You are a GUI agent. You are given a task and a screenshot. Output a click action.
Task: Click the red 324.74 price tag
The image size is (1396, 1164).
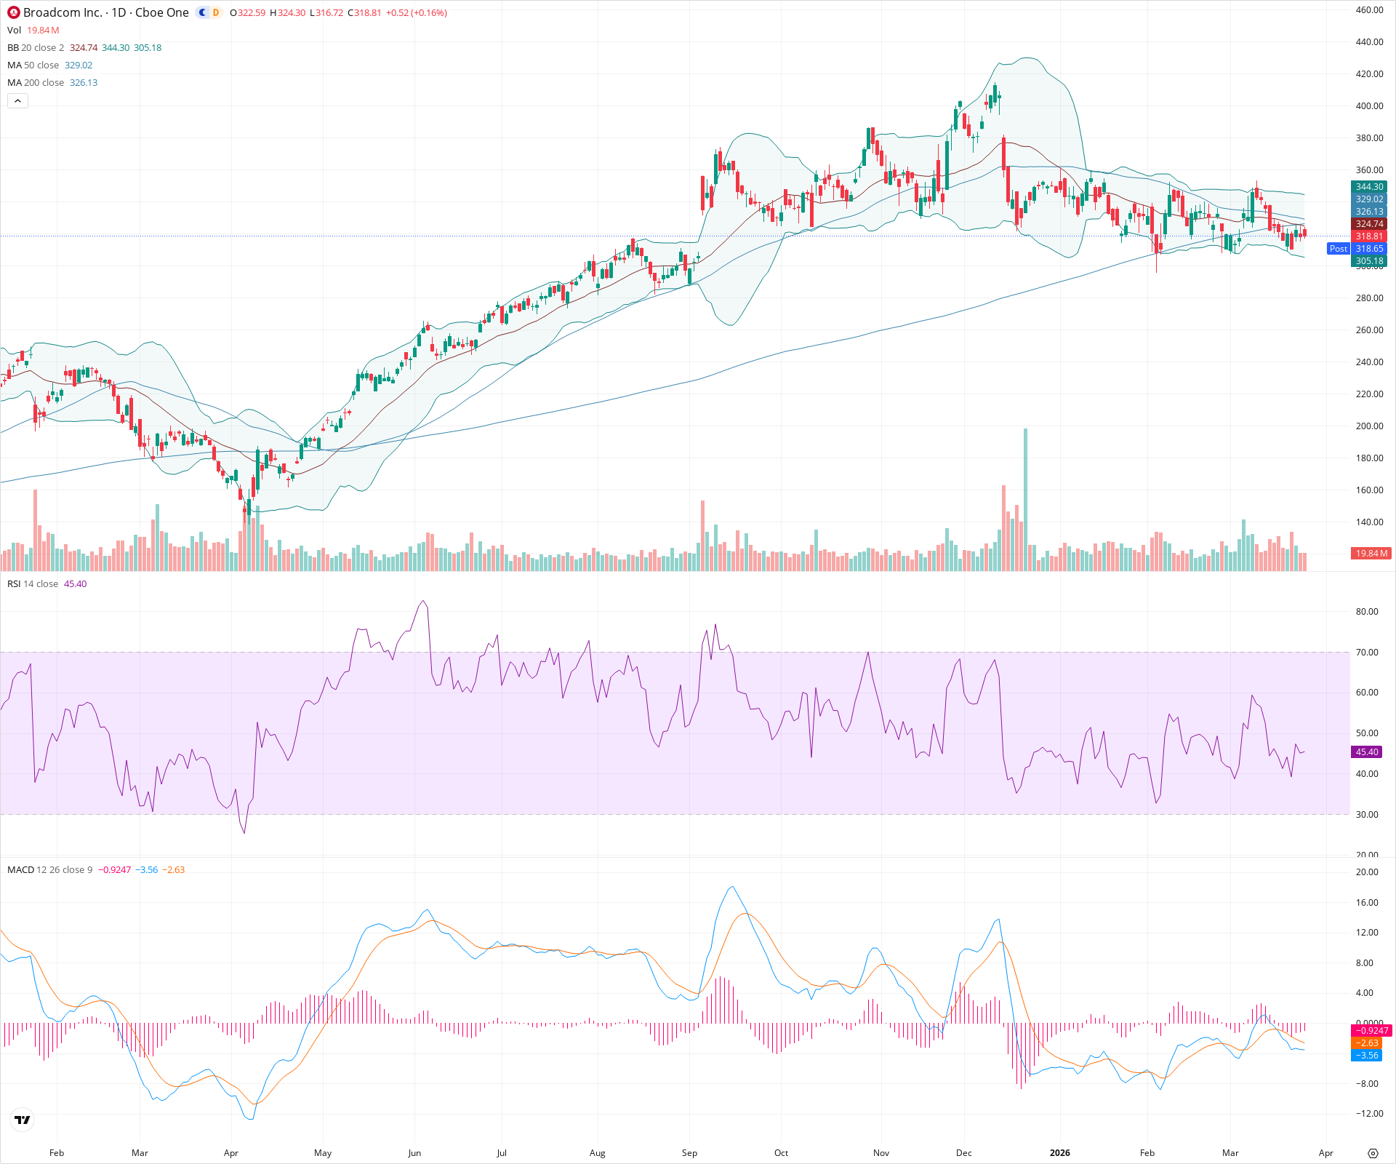pos(1369,224)
